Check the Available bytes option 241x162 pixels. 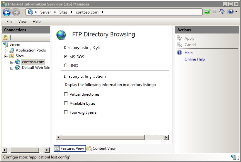[x=66, y=103]
